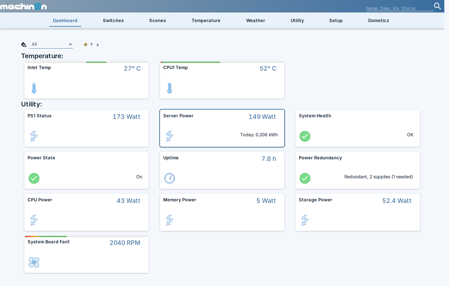Click the room plan house icon

point(24,44)
